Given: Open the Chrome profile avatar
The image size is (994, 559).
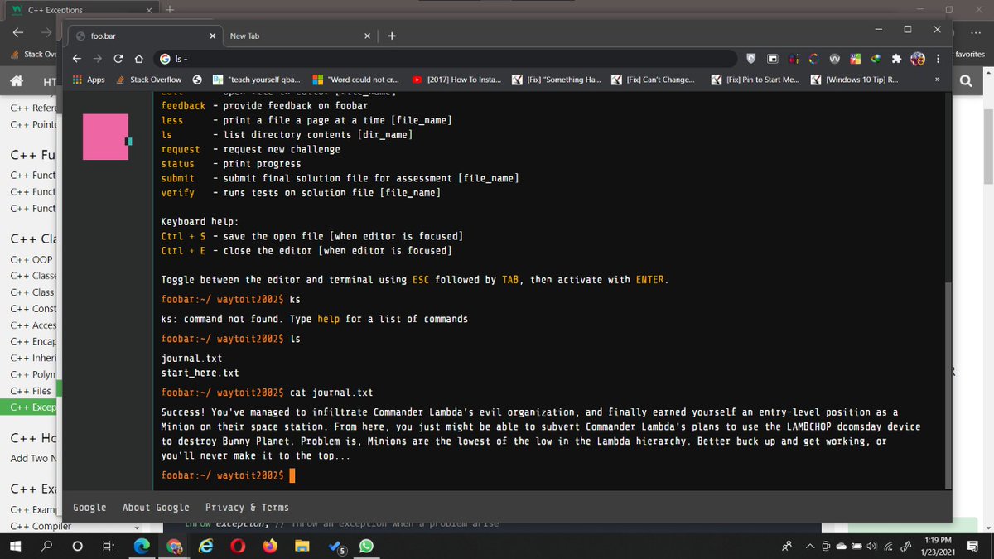Looking at the screenshot, I should [918, 59].
